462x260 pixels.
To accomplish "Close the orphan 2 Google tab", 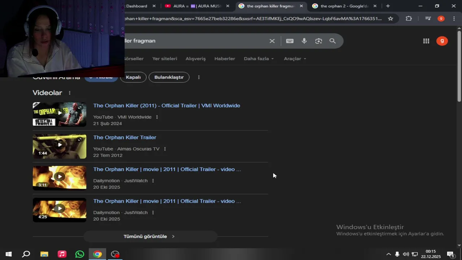I will click(x=375, y=6).
